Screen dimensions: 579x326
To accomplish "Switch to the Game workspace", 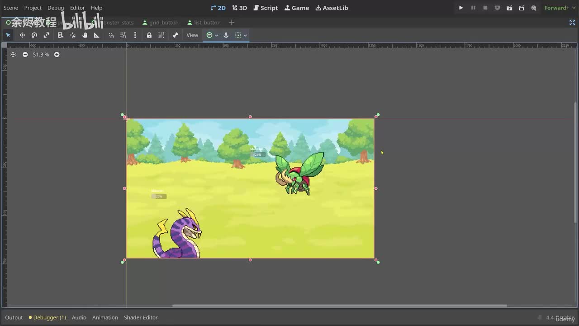I will tap(297, 8).
